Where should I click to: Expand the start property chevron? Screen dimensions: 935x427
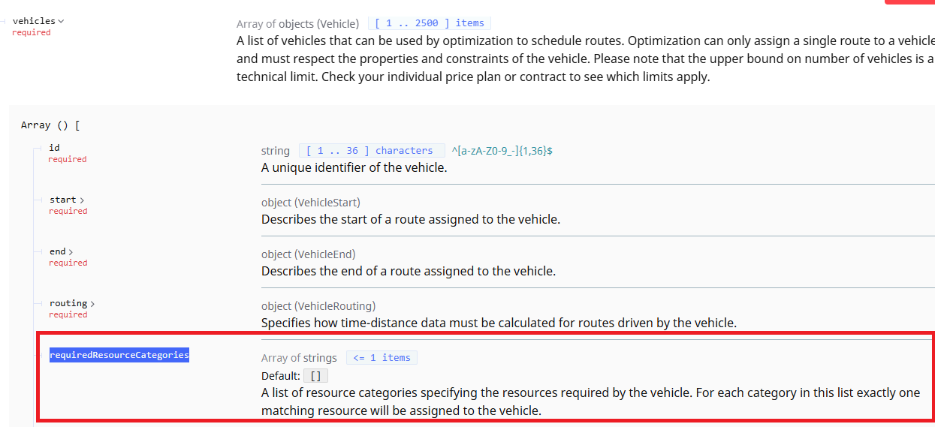82,200
